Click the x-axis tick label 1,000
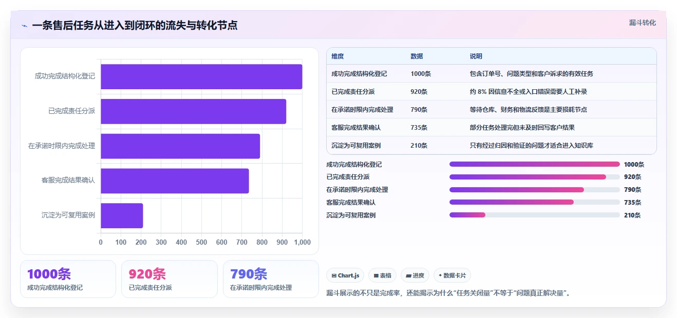 point(302,242)
